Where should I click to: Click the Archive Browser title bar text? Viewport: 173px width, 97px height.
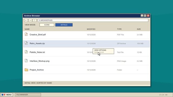32,16
